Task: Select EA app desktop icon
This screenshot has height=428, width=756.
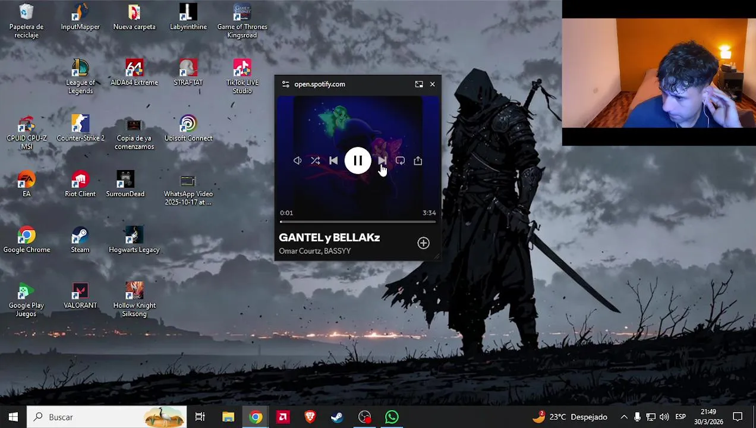Action: (27, 184)
